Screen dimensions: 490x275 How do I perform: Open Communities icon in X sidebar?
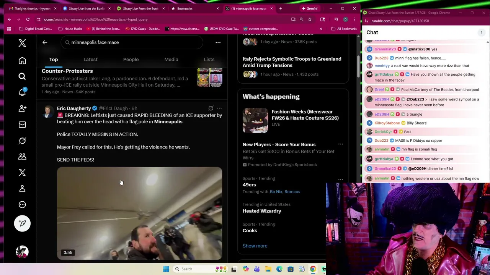coord(22,157)
